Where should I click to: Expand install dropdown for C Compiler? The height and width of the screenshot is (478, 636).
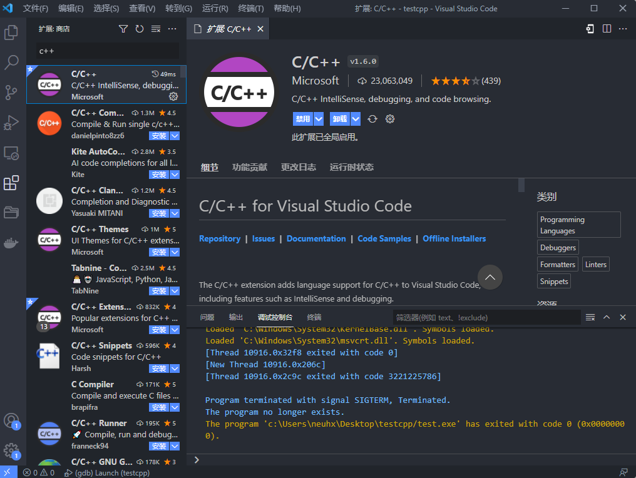coord(175,407)
